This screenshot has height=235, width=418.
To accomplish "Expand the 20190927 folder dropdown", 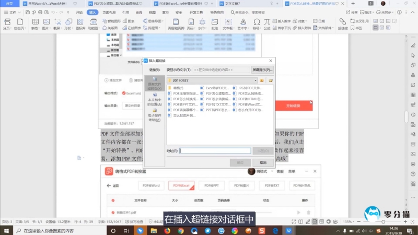I will 256,80.
